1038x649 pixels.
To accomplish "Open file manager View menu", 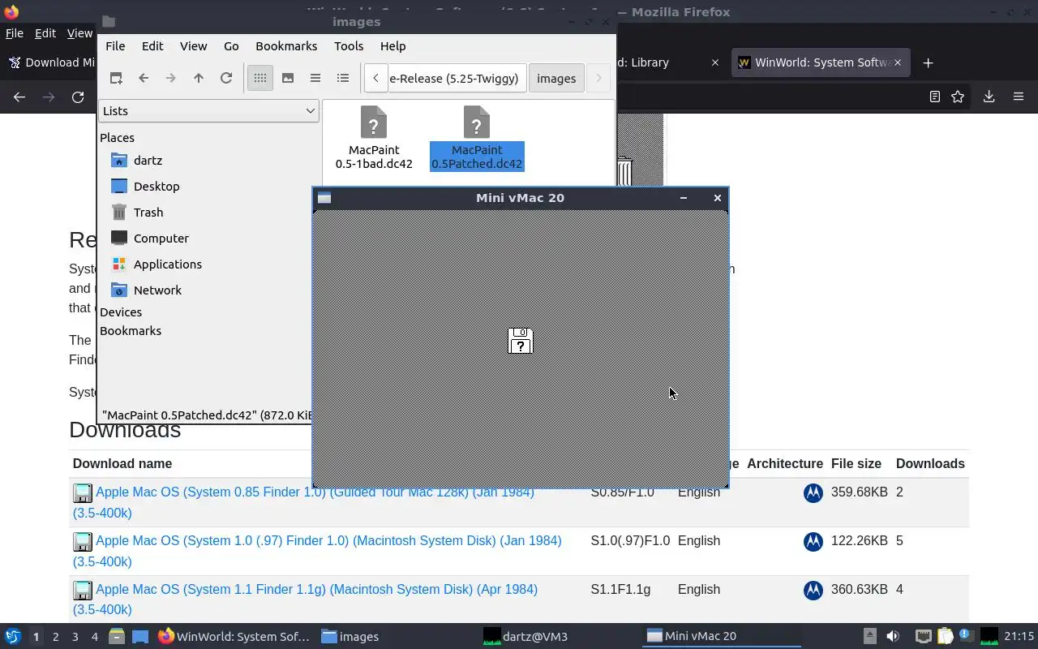I will click(193, 46).
